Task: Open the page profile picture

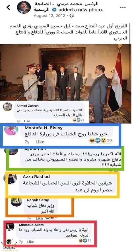Action: [x=24, y=7]
